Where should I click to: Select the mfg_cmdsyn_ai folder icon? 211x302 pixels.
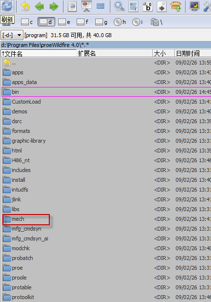(7, 239)
